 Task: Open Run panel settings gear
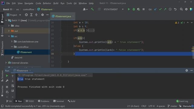(x=187, y=71)
